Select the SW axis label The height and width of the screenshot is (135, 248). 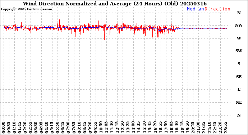tap(239, 51)
